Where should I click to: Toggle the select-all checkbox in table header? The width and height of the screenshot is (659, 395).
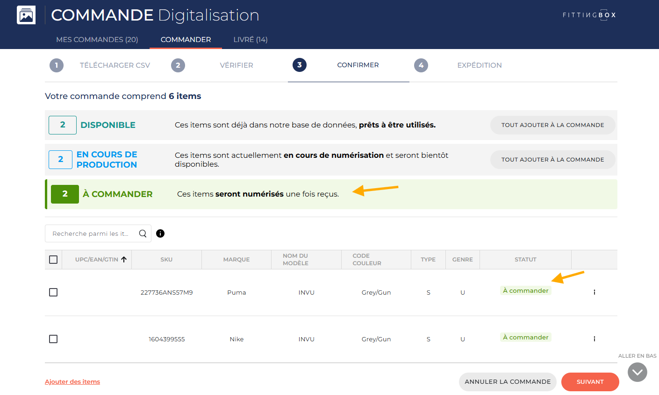pyautogui.click(x=53, y=260)
